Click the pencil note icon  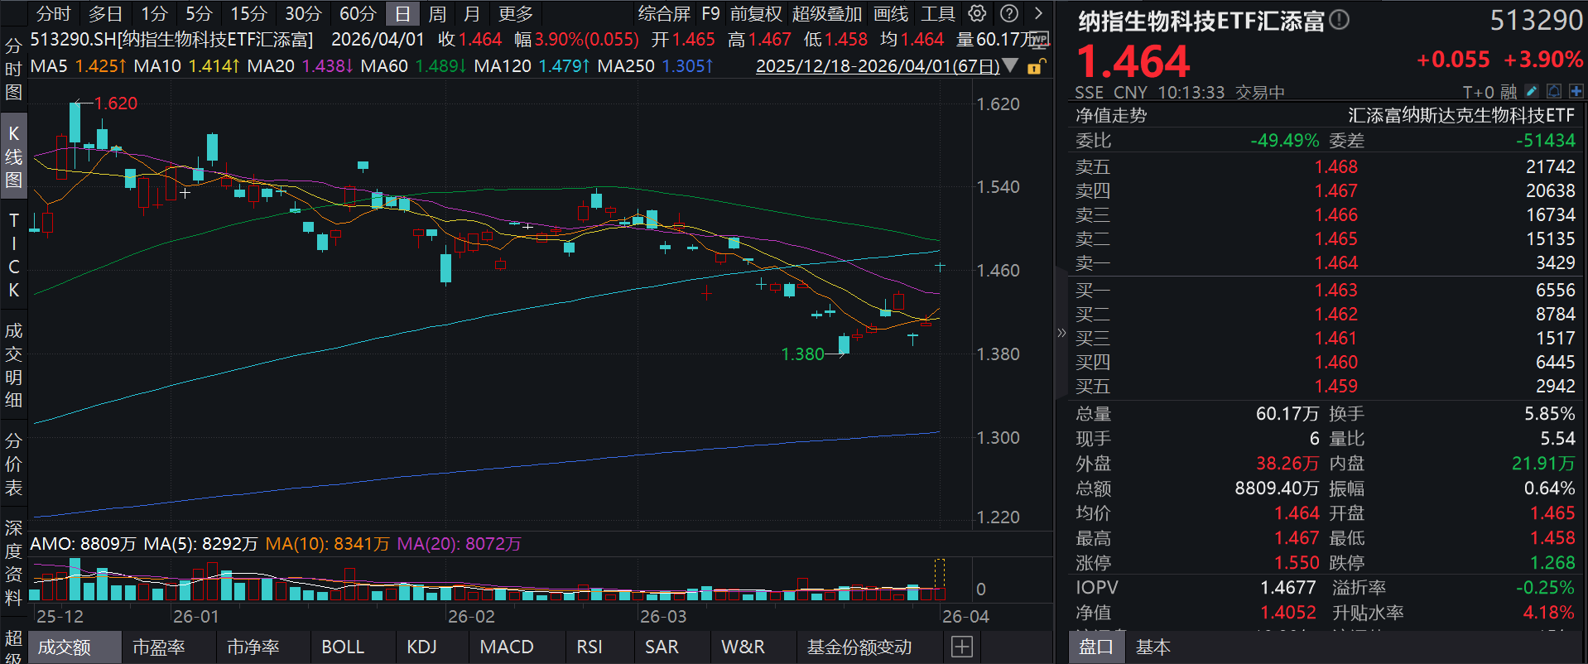1532,91
